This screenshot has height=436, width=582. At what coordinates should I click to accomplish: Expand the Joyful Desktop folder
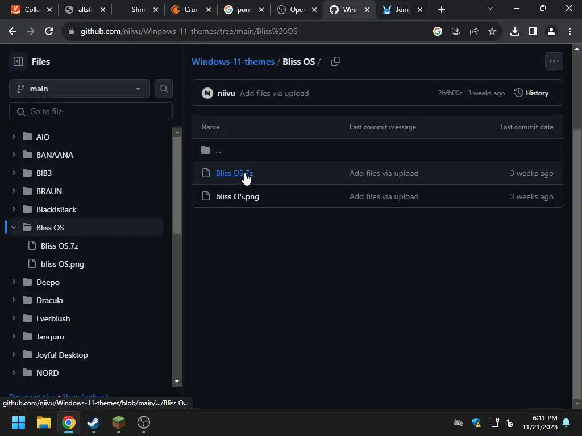(x=14, y=354)
